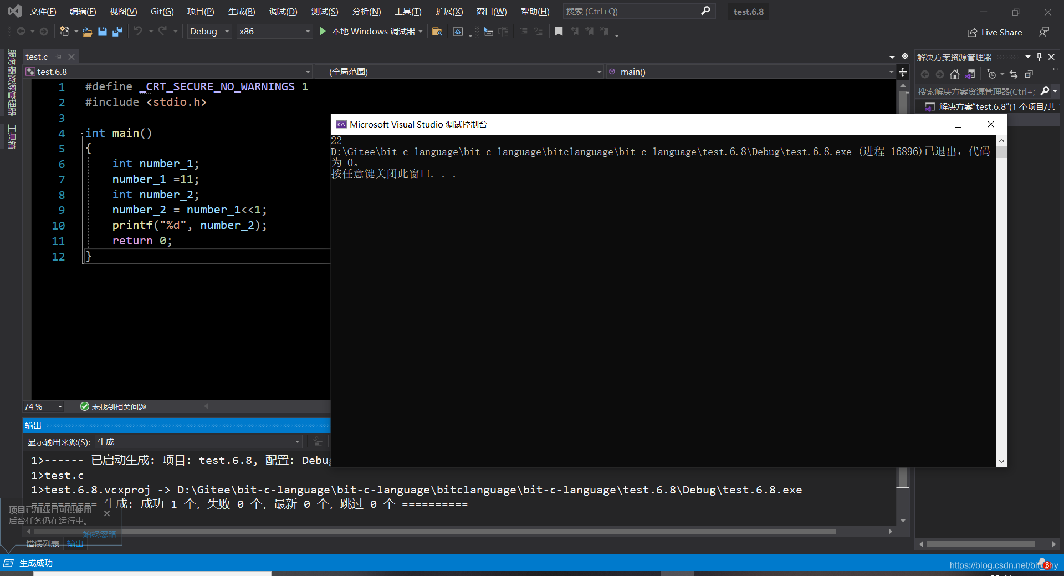The image size is (1064, 576).
Task: Open the Extensions (扩展) menu
Action: coord(449,11)
